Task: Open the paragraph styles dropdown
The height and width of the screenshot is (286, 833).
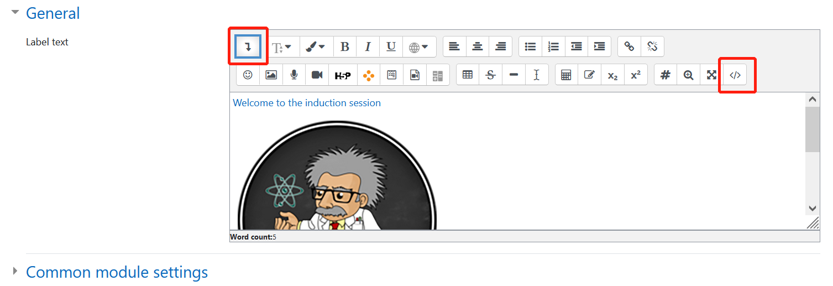Action: click(x=282, y=47)
